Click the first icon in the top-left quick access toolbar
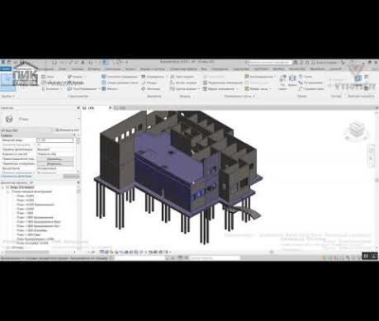 tap(2, 63)
